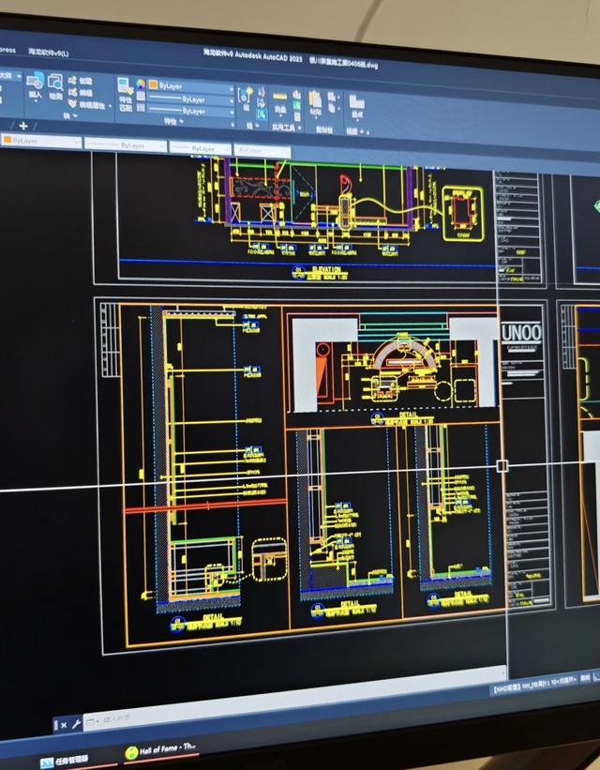600x770 pixels.
Task: Click the new drawing tab plus button
Action: click(x=23, y=125)
